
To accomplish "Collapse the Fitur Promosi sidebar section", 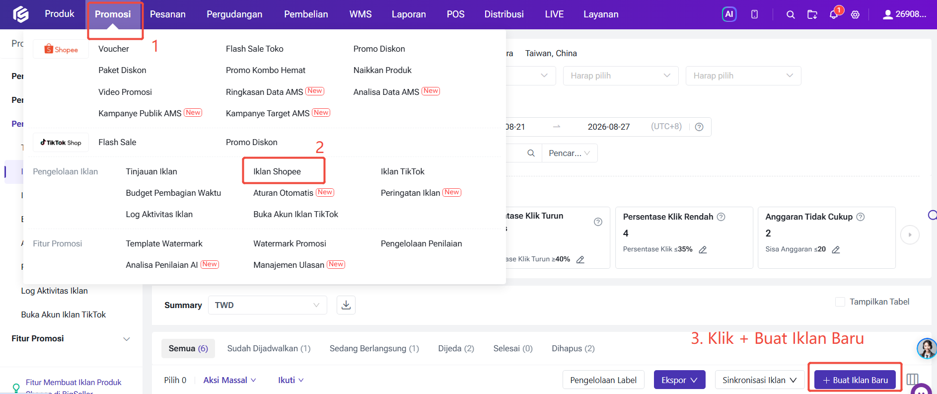I will click(127, 339).
